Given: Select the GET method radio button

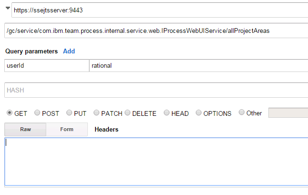Looking at the screenshot, I should pos(9,113).
